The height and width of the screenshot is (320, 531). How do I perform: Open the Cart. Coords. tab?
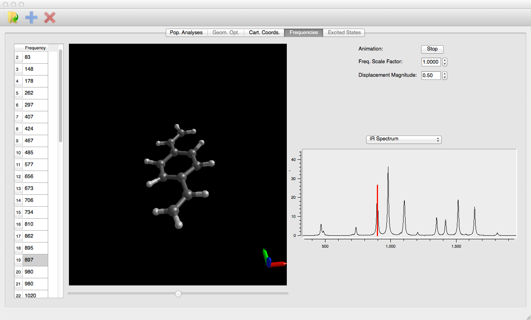264,33
